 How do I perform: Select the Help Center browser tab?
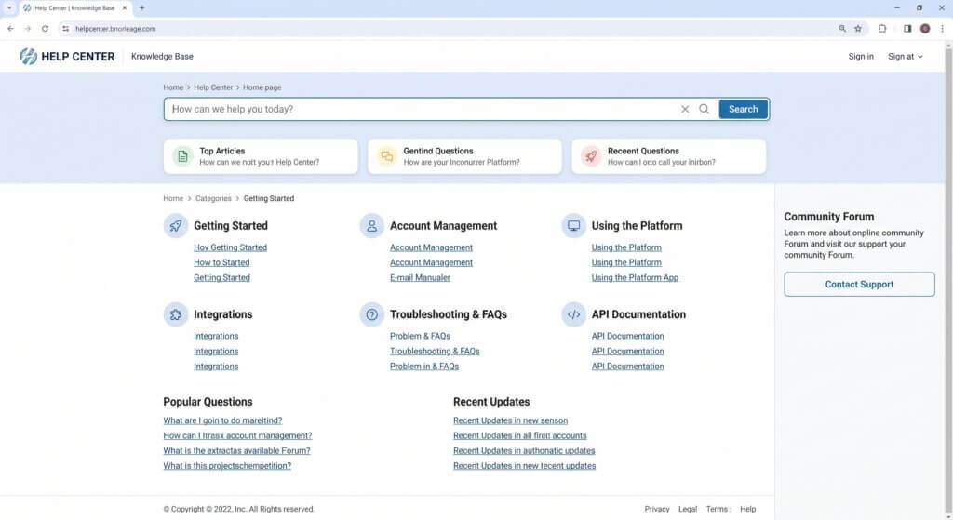coord(75,7)
